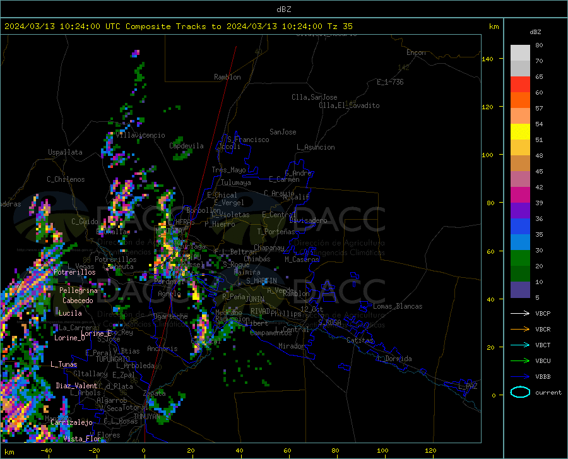Click the 'Anchoris' map label
The height and width of the screenshot is (459, 568).
click(162, 349)
